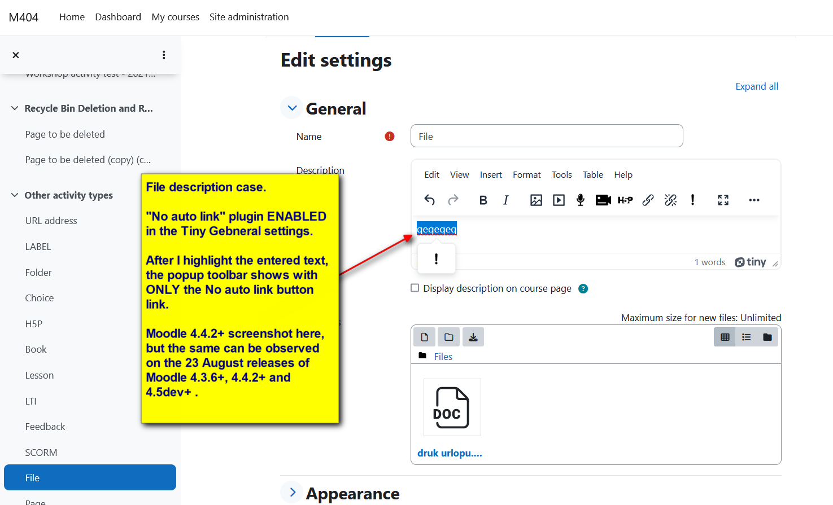Click Expand all link
This screenshot has height=505, width=833.
(757, 86)
